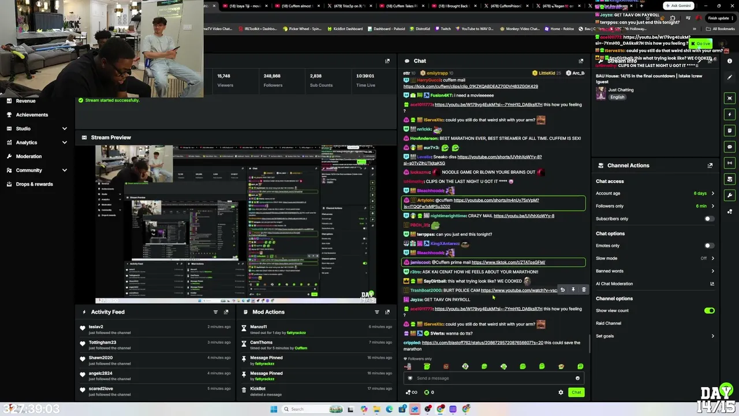Image resolution: width=739 pixels, height=416 pixels.
Task: Open Activity Feed filter options
Action: click(x=215, y=312)
